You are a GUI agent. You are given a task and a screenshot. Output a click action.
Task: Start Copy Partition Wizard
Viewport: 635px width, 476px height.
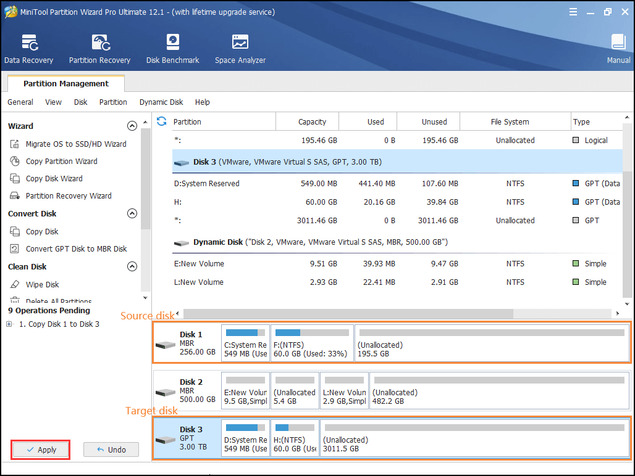(62, 161)
